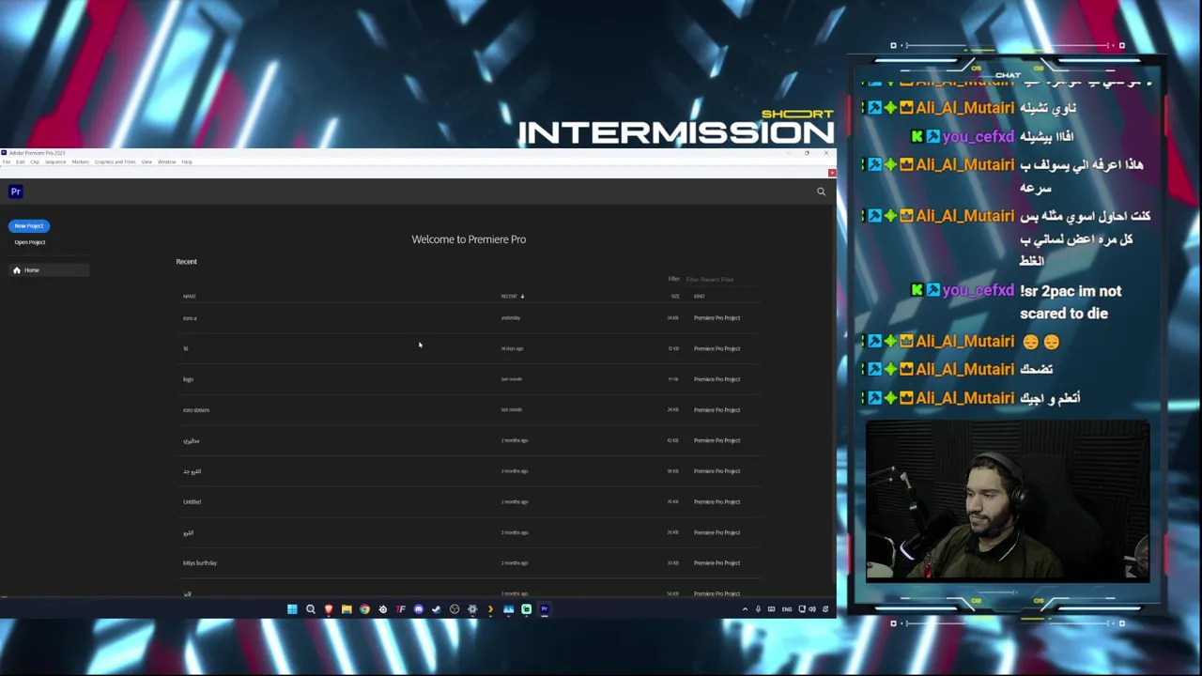Open the Graphics and Titles menu
1202x676 pixels.
point(115,162)
